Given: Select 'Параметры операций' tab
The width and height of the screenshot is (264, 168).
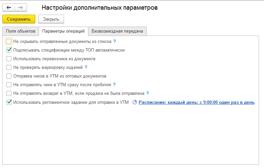Looking at the screenshot, I should coord(63,31).
